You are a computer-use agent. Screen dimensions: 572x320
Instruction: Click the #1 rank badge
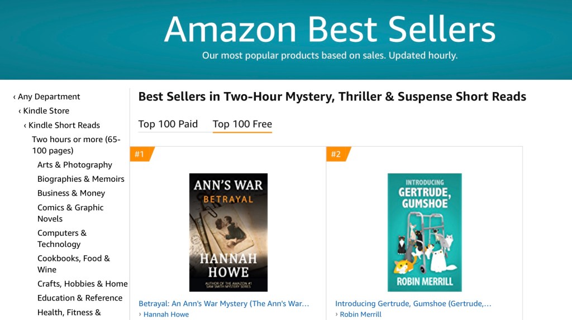coord(140,154)
